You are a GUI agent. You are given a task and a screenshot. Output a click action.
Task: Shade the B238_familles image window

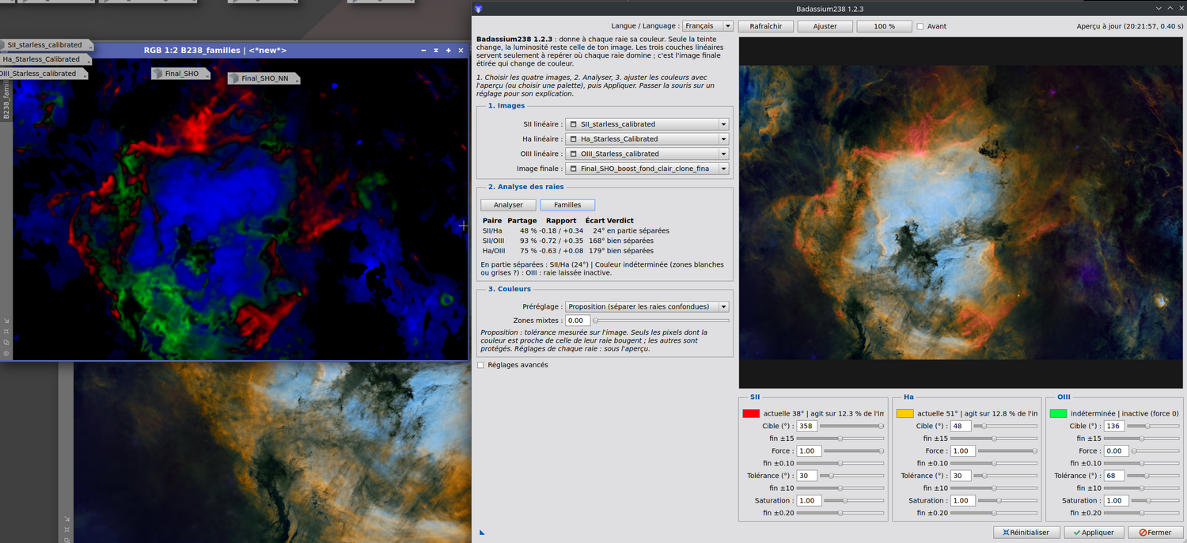436,50
